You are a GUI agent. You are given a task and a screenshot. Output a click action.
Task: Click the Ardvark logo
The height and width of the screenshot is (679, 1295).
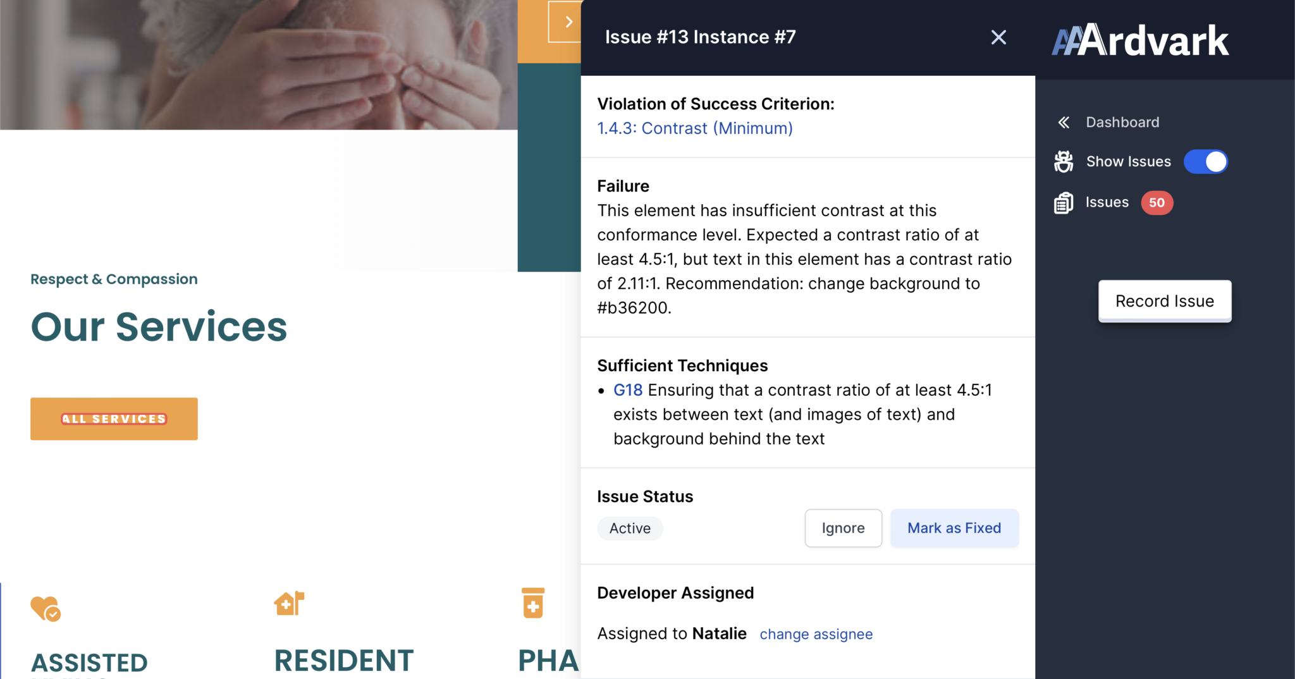1140,40
